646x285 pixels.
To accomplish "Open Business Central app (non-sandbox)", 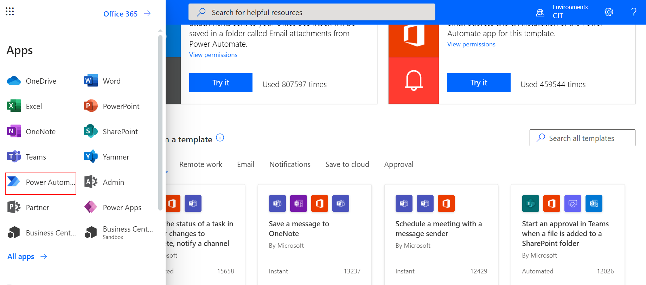I will (41, 233).
